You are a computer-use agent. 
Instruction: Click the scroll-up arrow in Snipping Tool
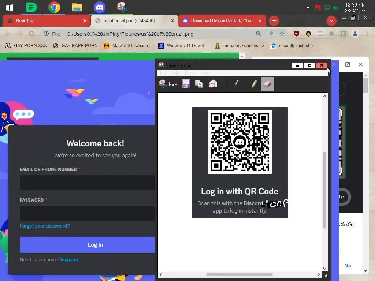324,96
